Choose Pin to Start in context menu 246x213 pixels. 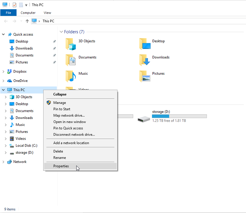point(80,109)
